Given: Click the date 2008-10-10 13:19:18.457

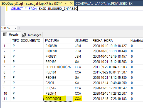Looking at the screenshot, I should pos(110,57).
